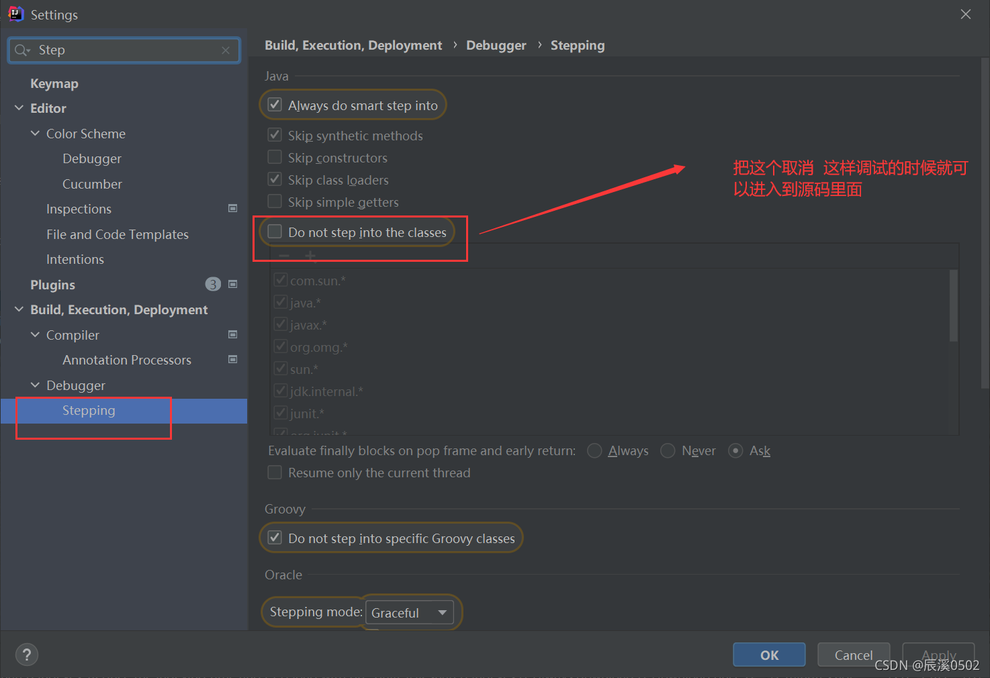This screenshot has width=990, height=678.
Task: Open Intentions settings page
Action: 75,259
